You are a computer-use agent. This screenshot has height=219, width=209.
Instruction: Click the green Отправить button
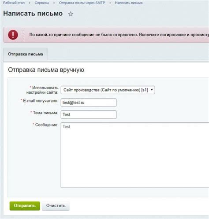pos(25,206)
